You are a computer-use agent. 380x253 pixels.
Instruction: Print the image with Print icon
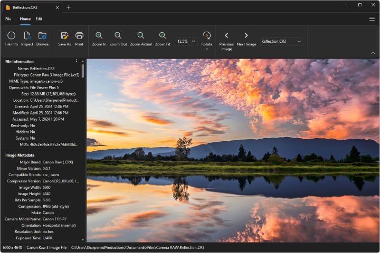point(79,36)
